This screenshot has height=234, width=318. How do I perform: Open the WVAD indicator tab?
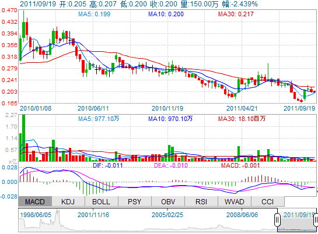[x=235, y=201]
